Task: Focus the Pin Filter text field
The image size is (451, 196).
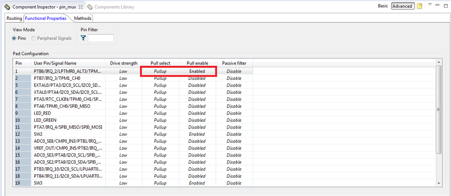Action: [101, 38]
